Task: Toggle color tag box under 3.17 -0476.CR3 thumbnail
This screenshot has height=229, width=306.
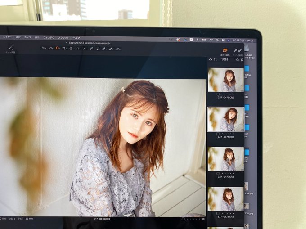Action: (x=218, y=134)
